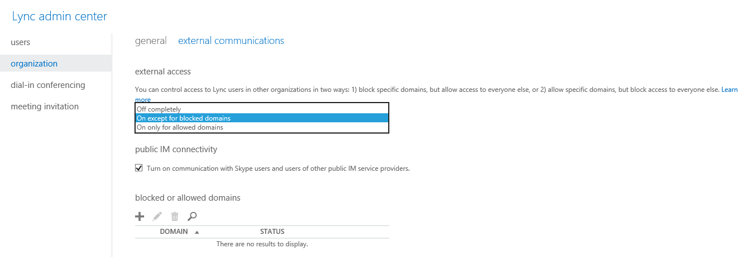
Task: Open the dial-in conferencing section
Action: click(x=48, y=85)
